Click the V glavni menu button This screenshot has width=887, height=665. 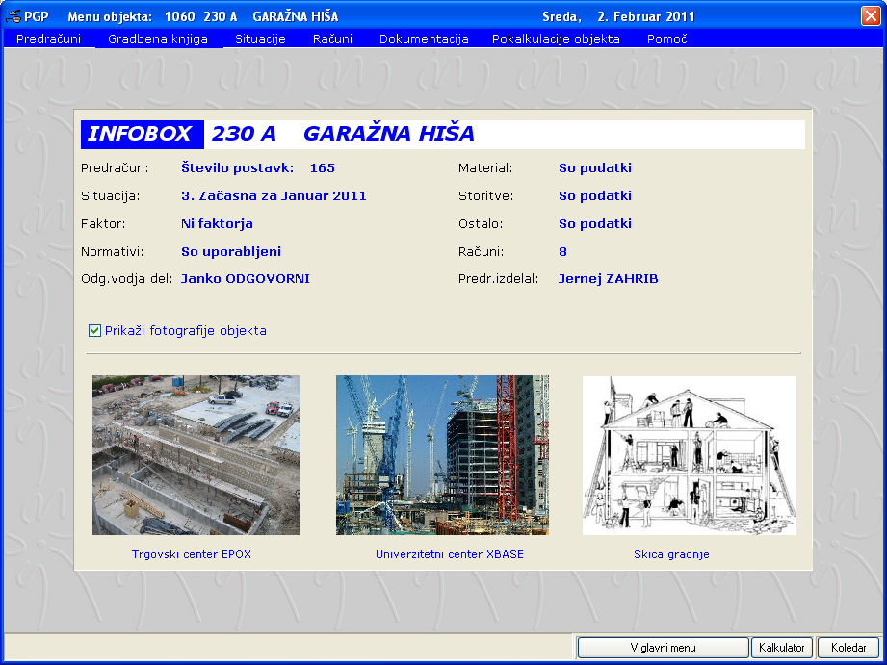[663, 648]
